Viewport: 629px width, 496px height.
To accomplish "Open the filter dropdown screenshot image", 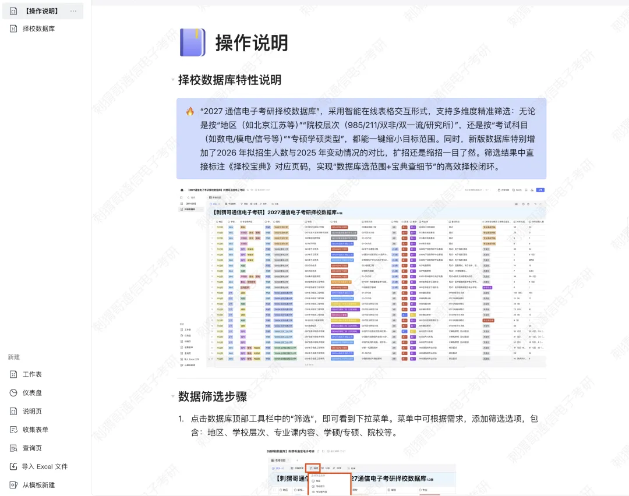I will pyautogui.click(x=361, y=472).
